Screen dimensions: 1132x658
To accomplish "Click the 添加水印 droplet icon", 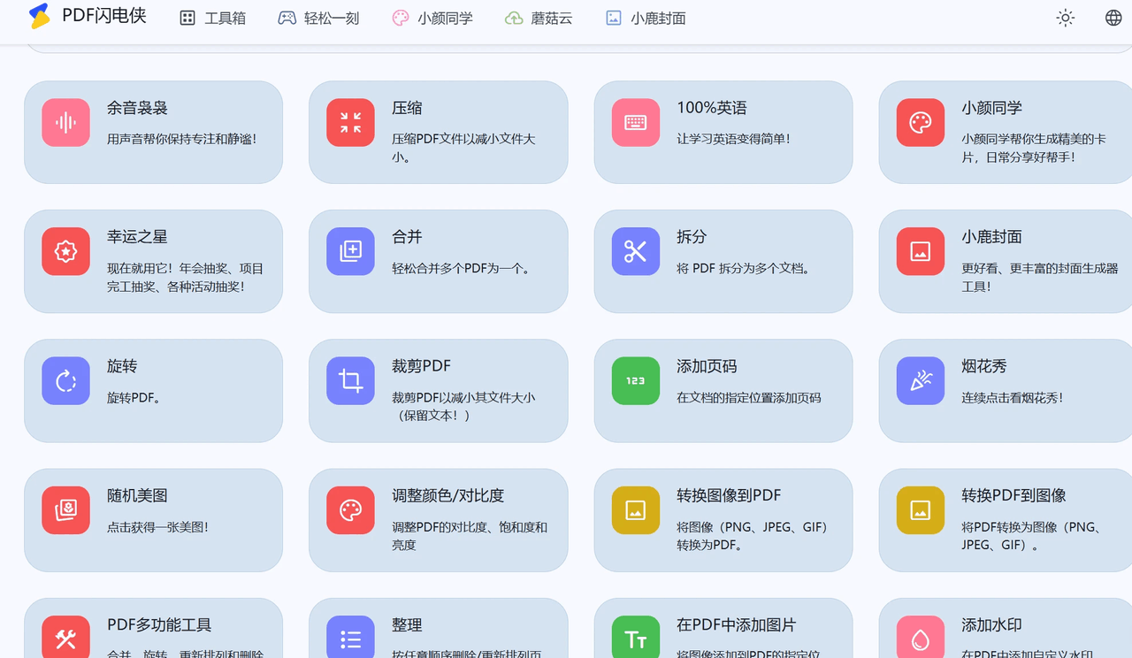I will (x=921, y=638).
